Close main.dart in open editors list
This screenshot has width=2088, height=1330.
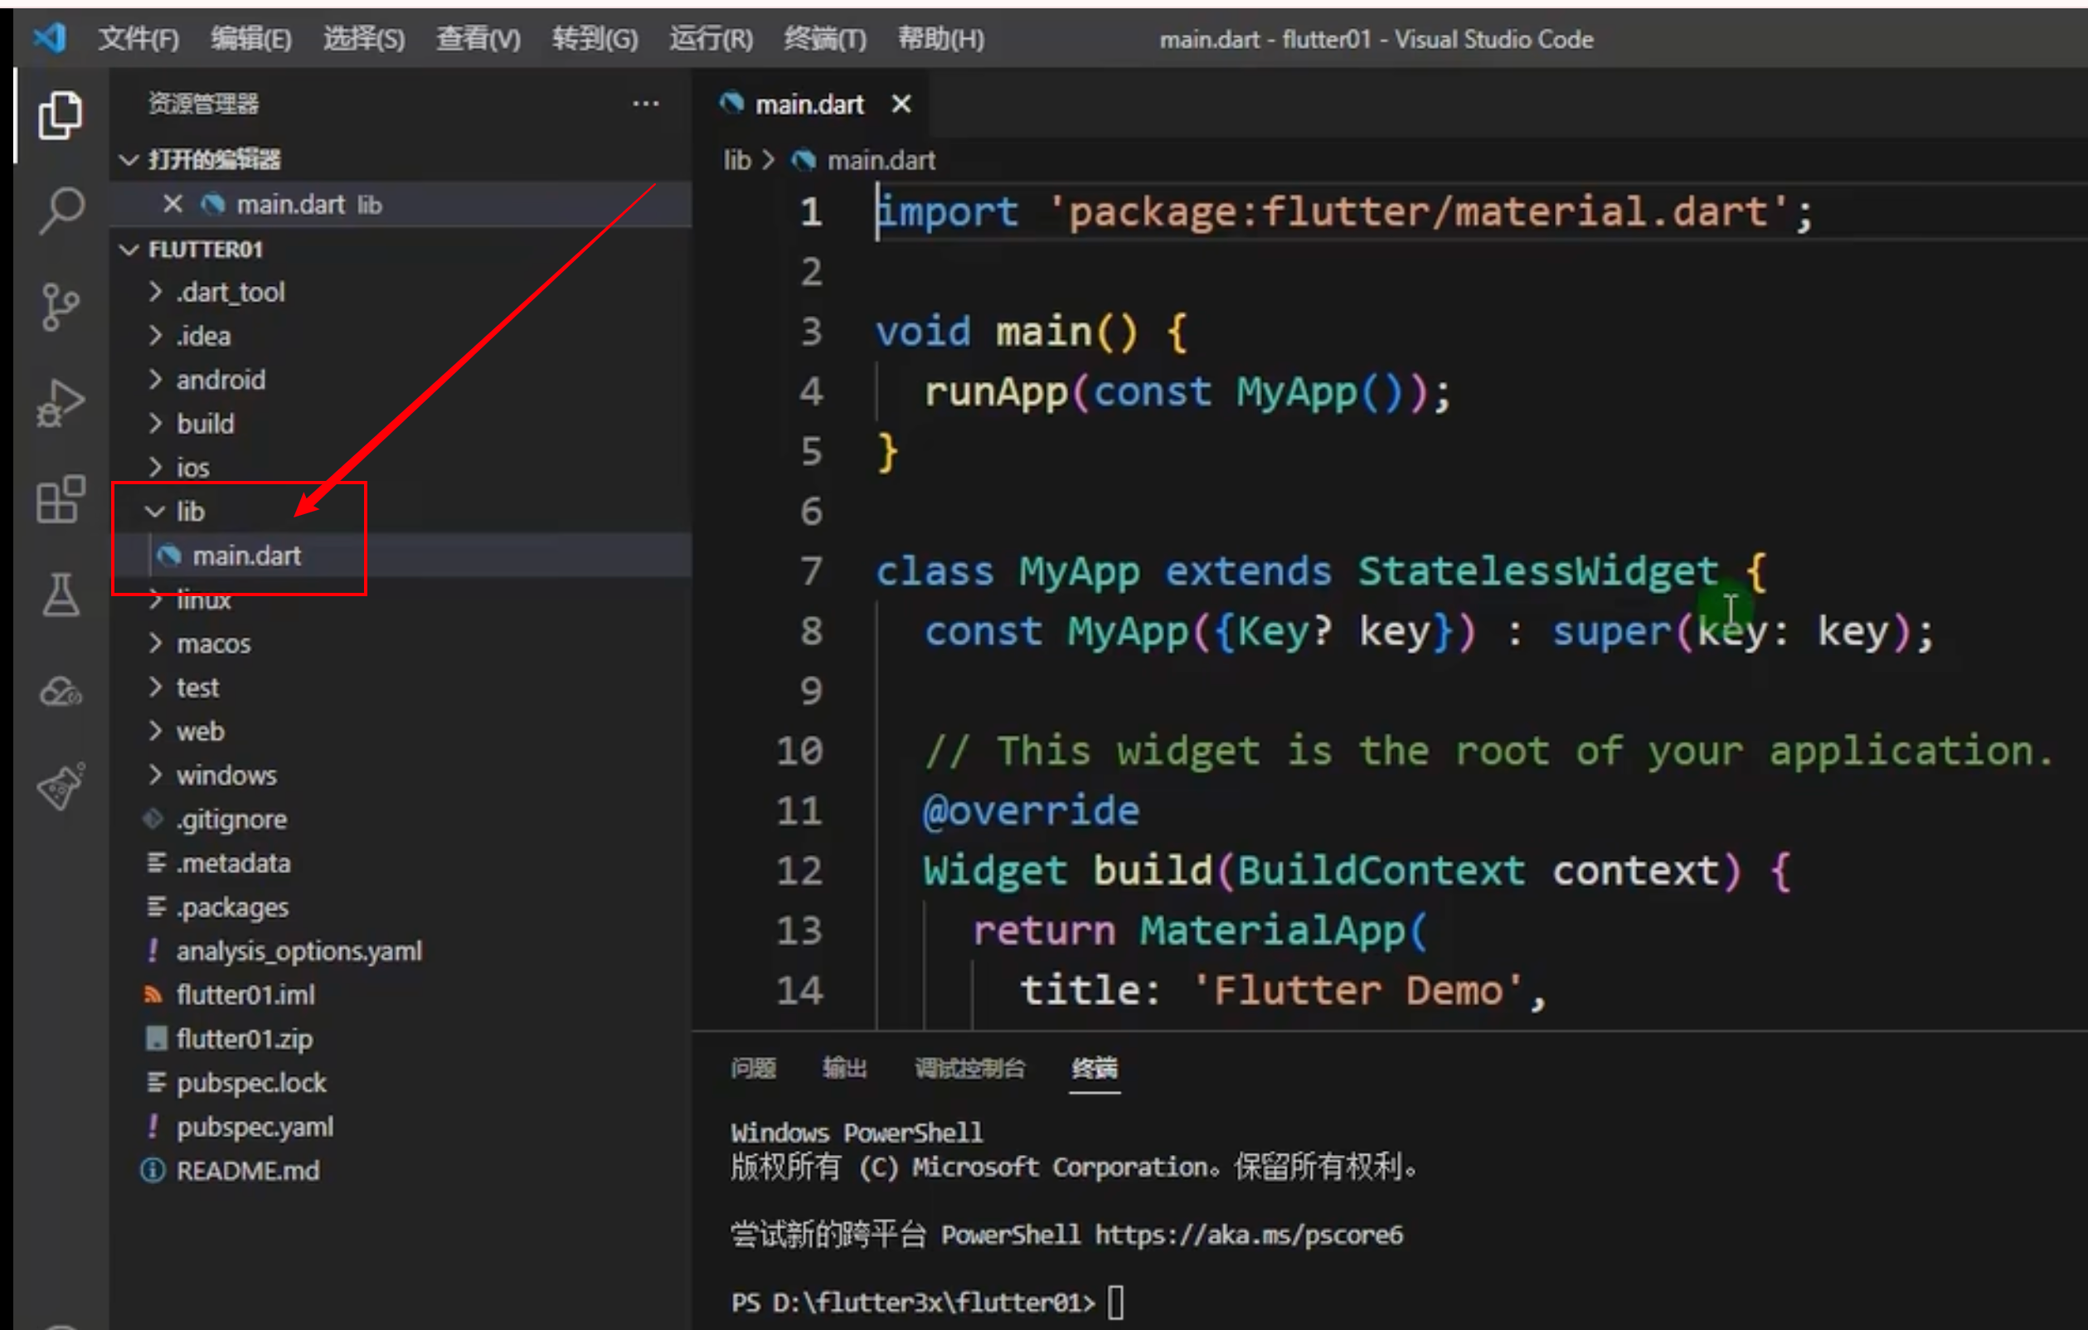[x=172, y=204]
